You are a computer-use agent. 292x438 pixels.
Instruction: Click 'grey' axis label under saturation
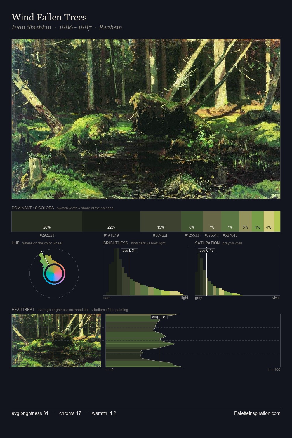coord(199,298)
